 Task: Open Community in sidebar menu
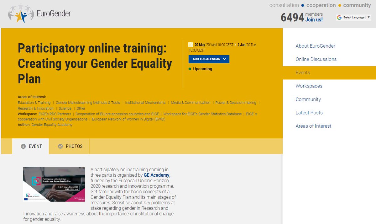click(308, 99)
